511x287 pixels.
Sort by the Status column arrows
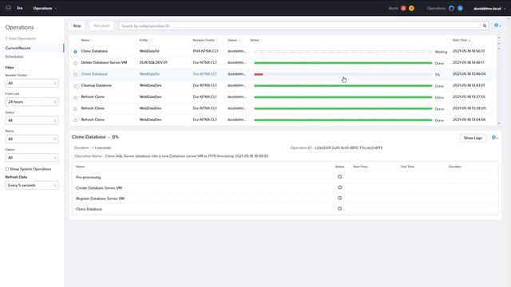[x=261, y=41]
